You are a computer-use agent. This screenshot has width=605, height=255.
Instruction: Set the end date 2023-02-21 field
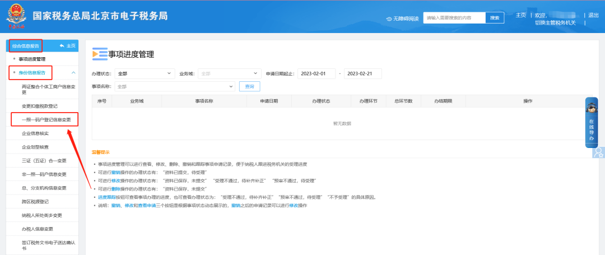pyautogui.click(x=362, y=73)
